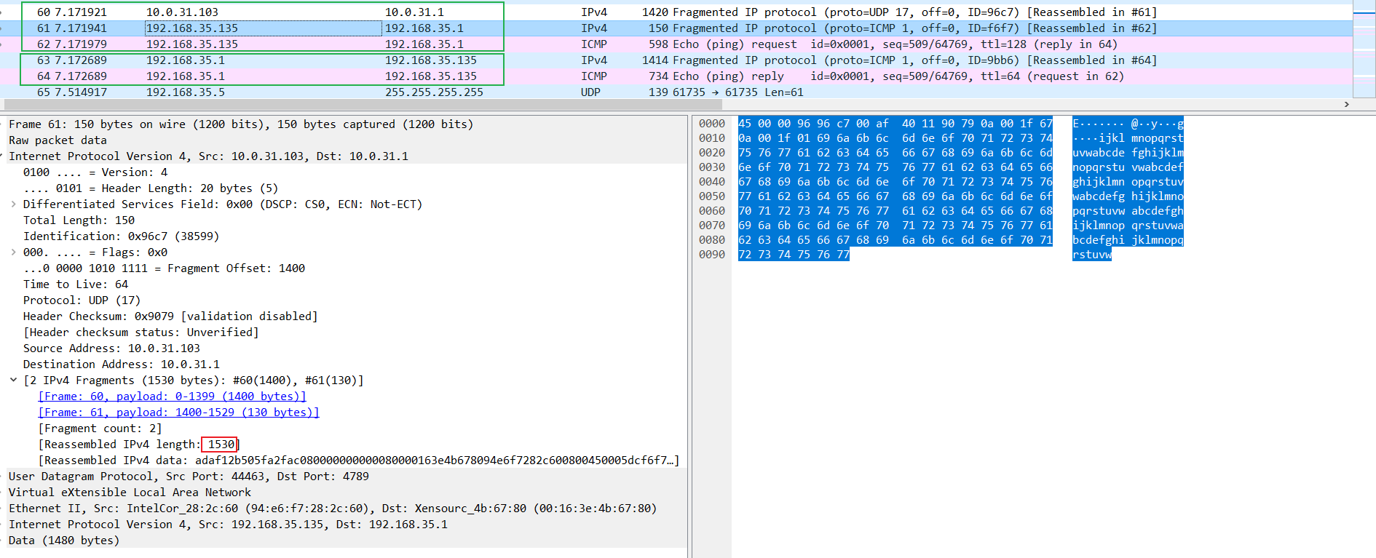Image resolution: width=1376 pixels, height=558 pixels.
Task: Select the Data (1480 bytes) line
Action: [64, 541]
